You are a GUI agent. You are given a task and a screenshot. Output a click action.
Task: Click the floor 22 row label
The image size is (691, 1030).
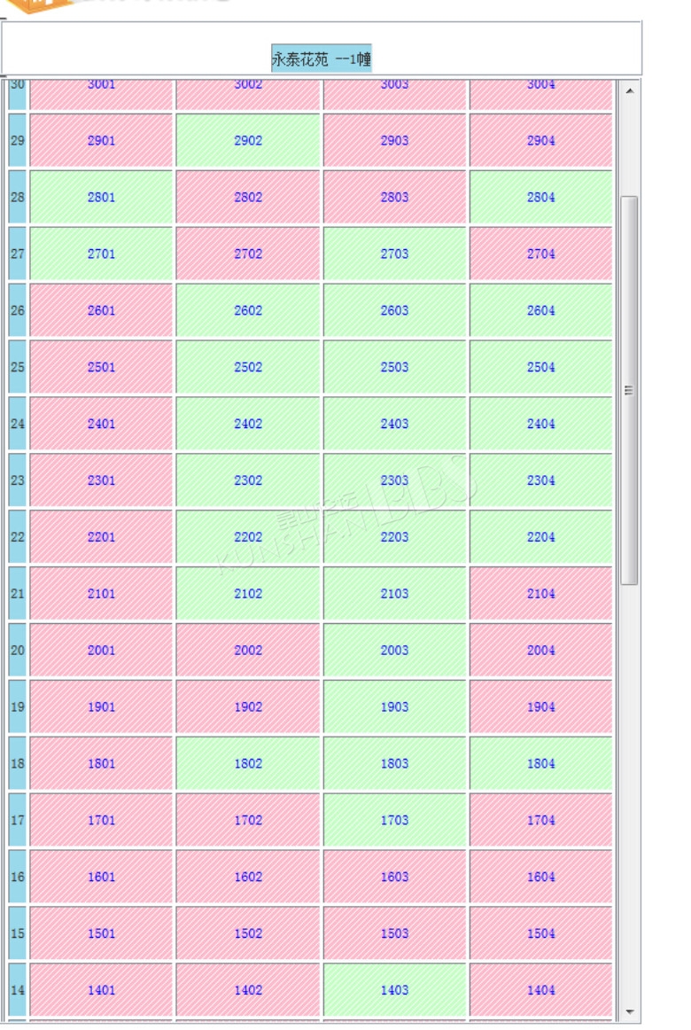[x=17, y=536]
